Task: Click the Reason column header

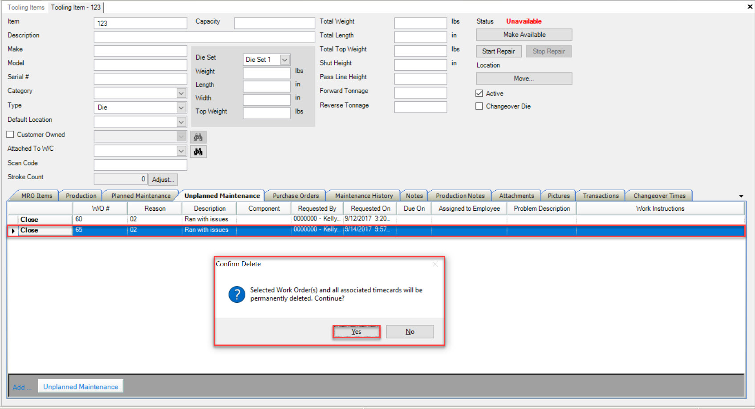Action: (155, 209)
